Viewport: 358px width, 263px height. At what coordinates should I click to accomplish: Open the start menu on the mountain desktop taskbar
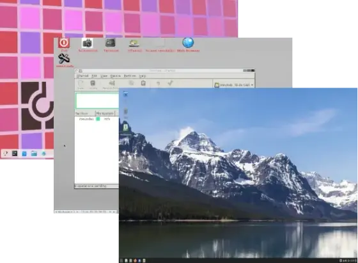coord(121,260)
